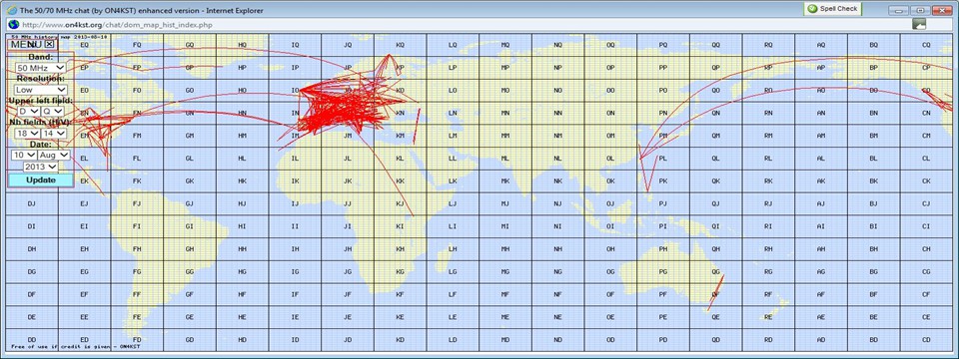The height and width of the screenshot is (359, 959).
Task: Click the globe icon beside the address bar
Action: [x=13, y=24]
